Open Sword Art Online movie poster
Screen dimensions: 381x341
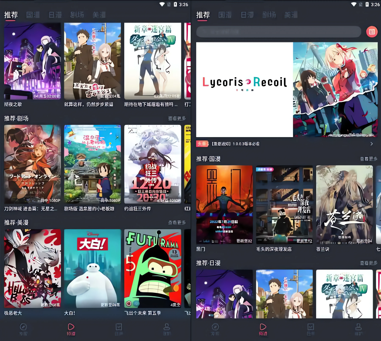(32, 165)
